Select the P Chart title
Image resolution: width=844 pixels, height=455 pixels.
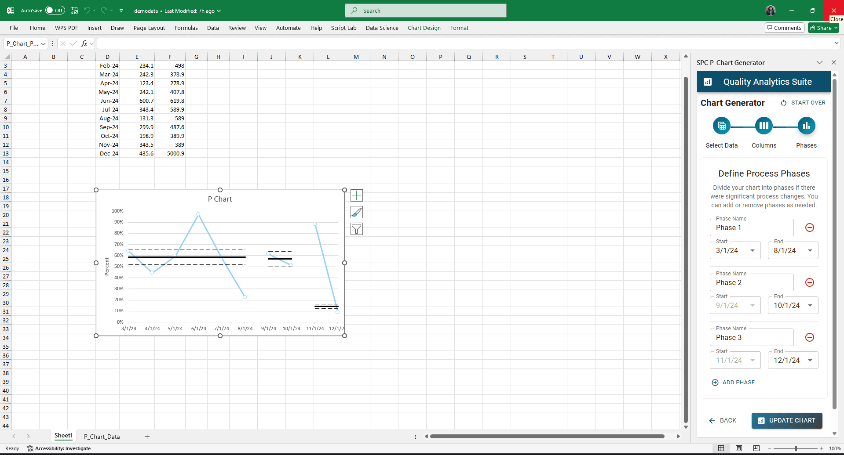coord(220,199)
